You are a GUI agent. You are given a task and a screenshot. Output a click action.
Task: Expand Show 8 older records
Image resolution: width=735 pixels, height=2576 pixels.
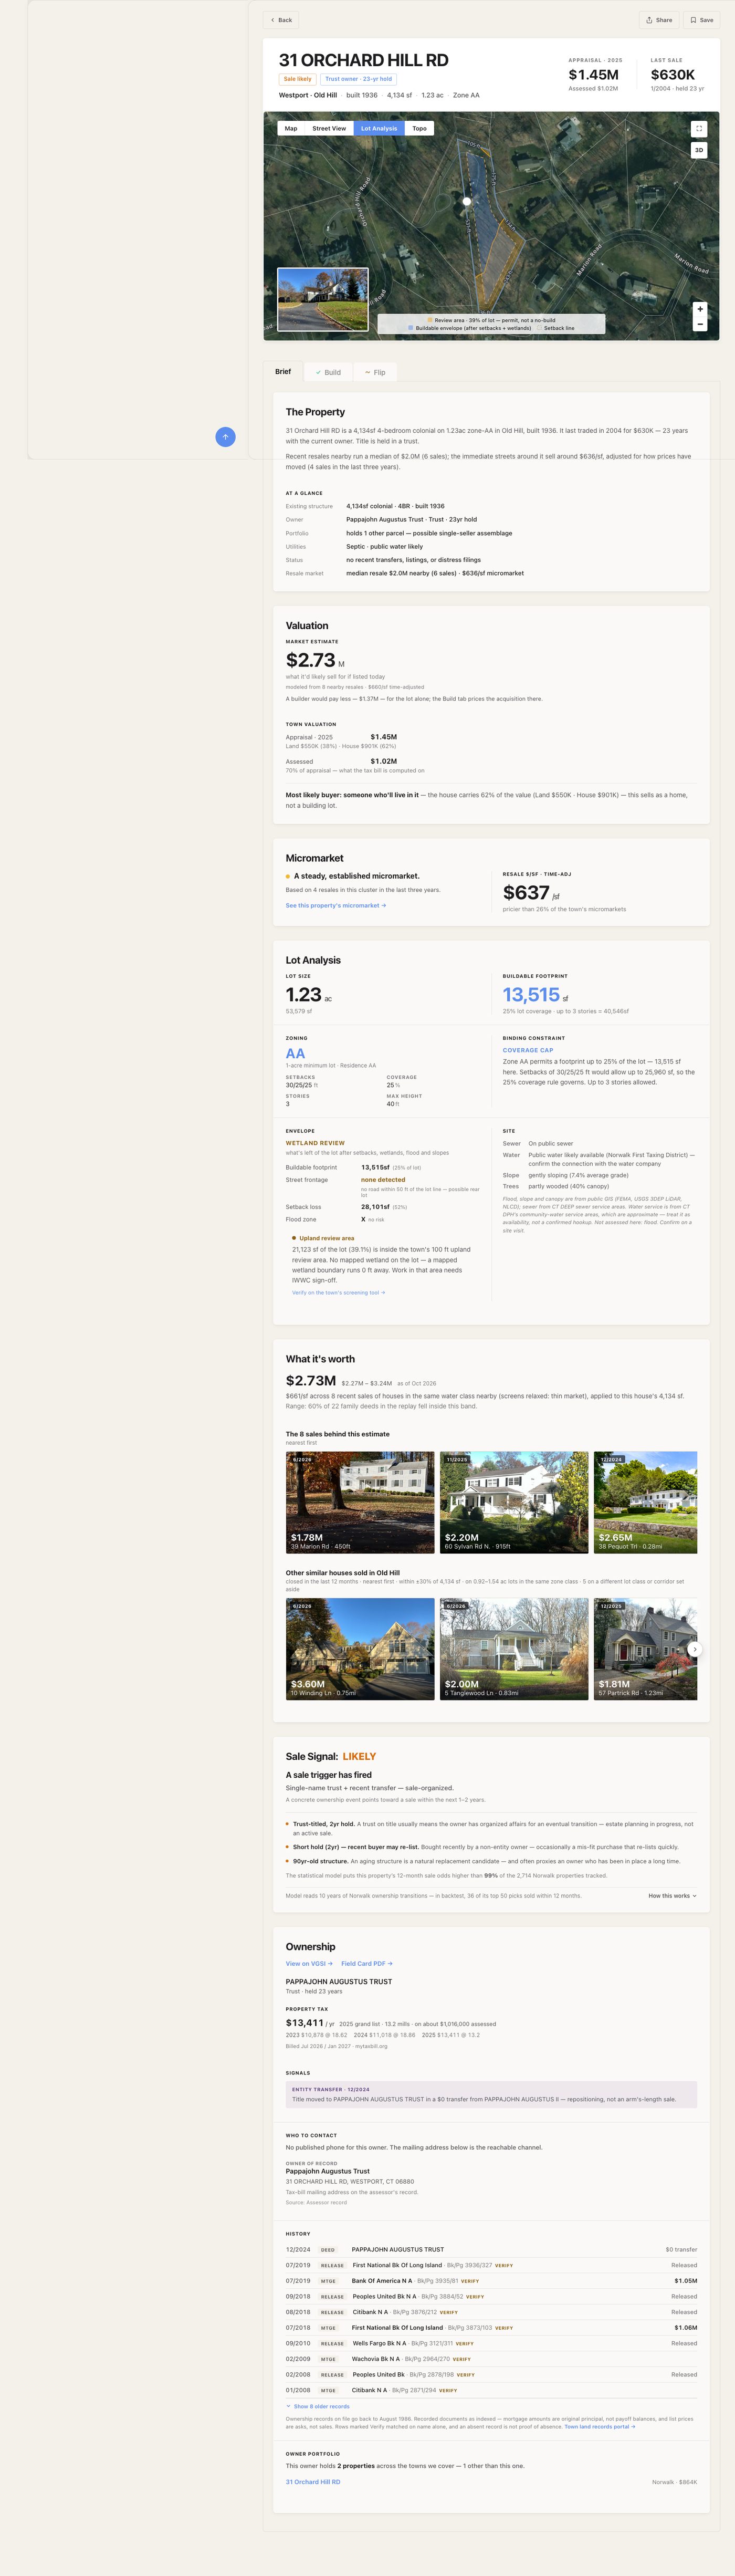pos(318,2407)
